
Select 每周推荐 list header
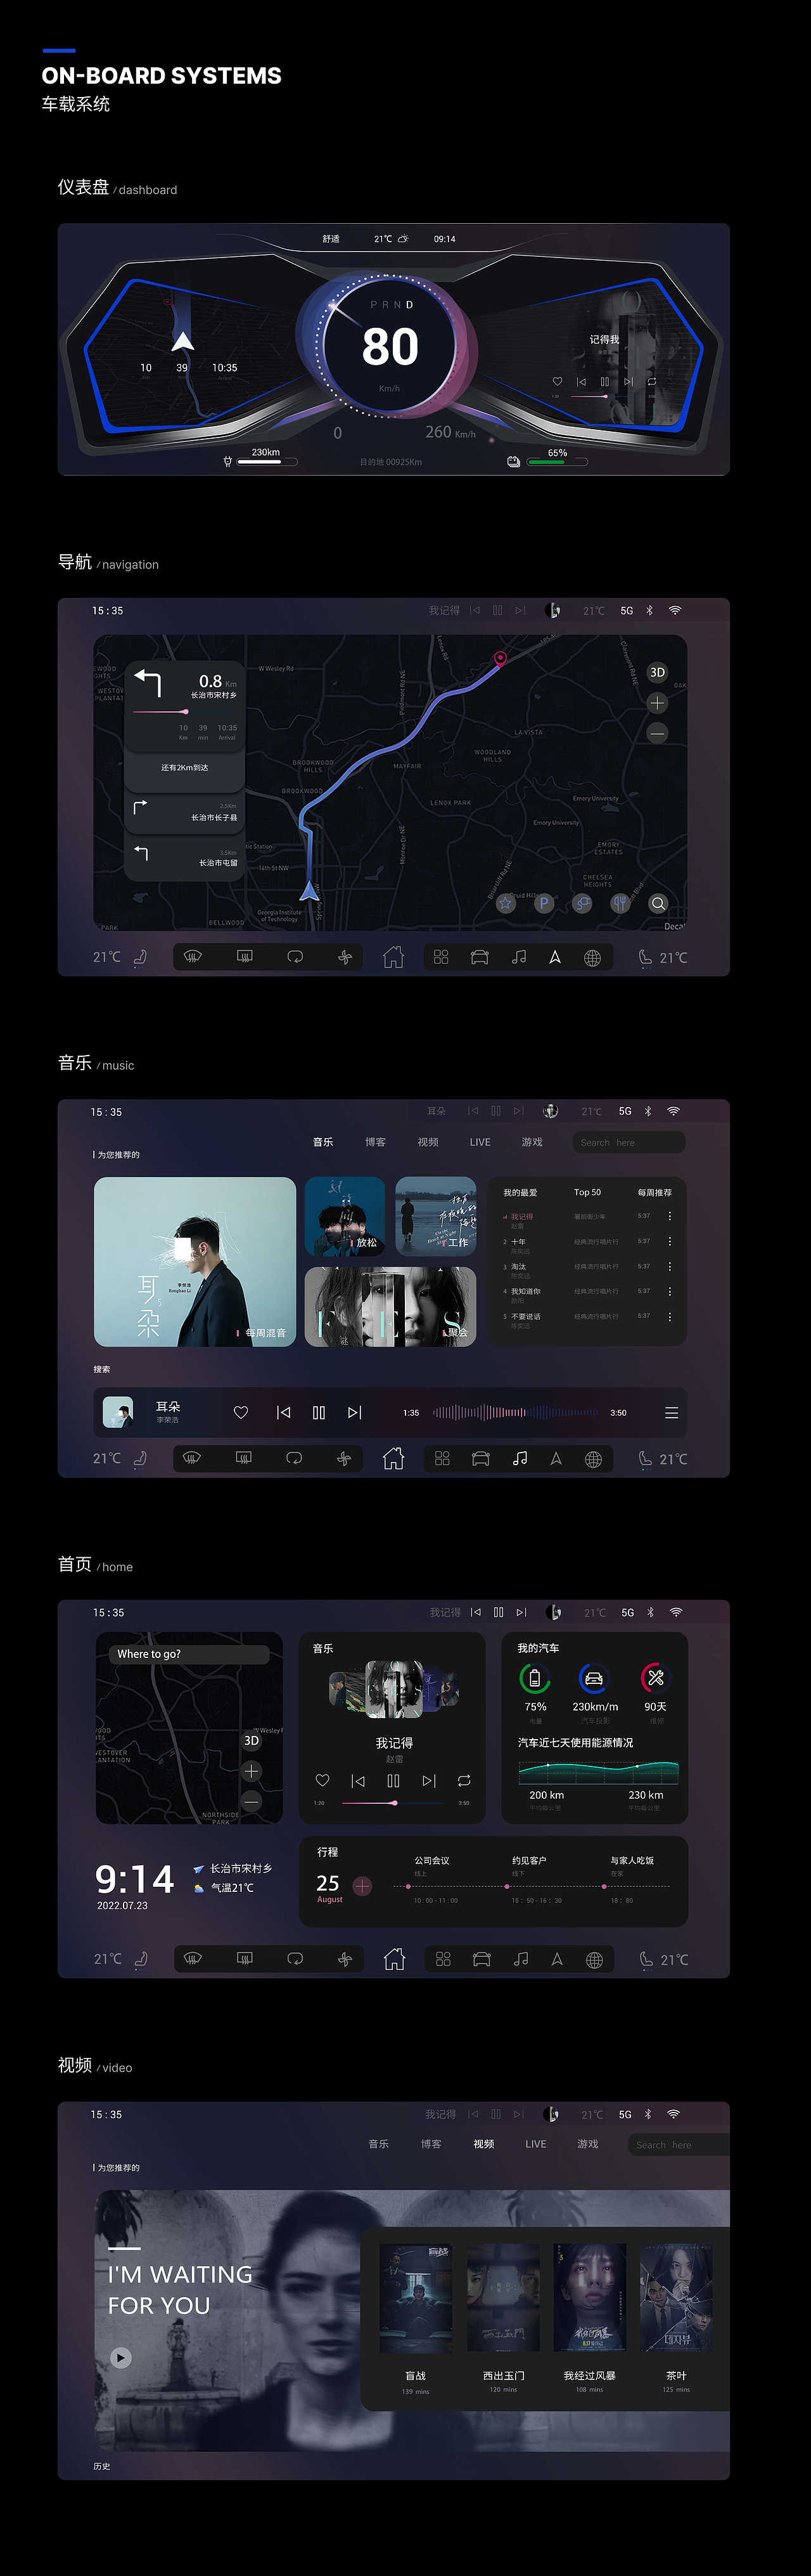coord(655,1192)
